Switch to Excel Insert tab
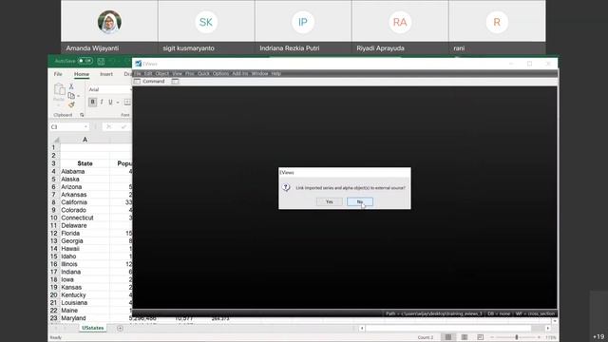 pos(106,74)
